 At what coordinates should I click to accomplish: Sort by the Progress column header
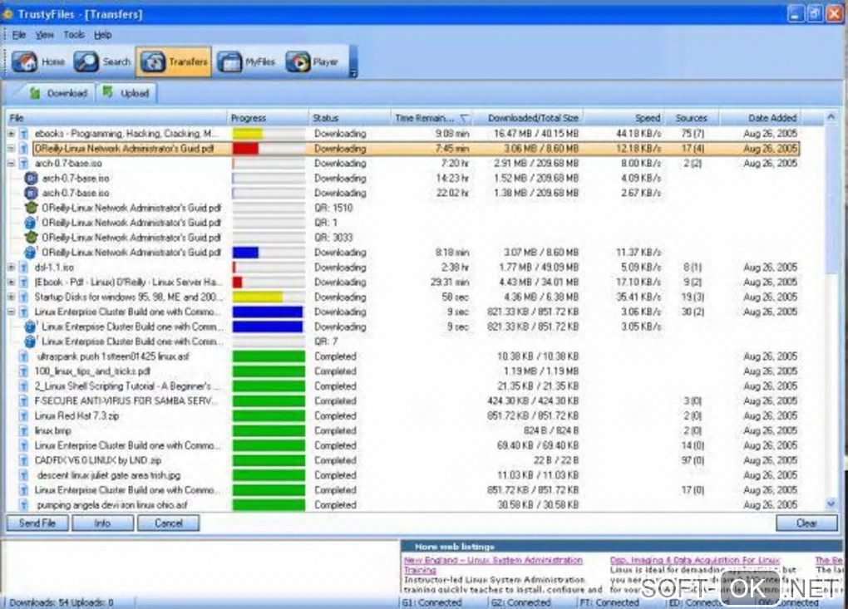coord(268,118)
